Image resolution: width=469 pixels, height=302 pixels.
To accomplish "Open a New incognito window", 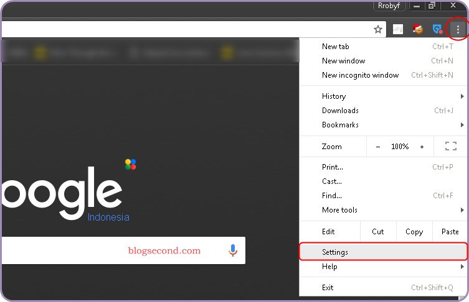I will tap(383, 75).
